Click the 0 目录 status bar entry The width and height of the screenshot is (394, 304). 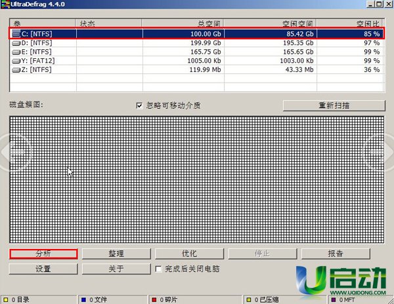pyautogui.click(x=39, y=299)
